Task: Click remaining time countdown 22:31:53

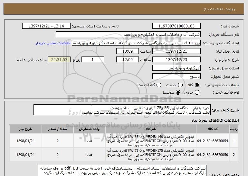Action: tap(59, 60)
